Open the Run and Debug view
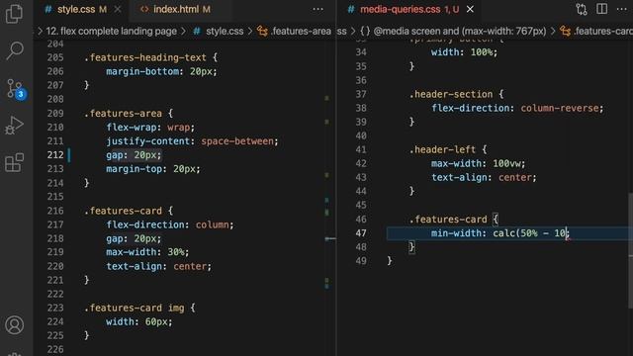This screenshot has width=633, height=356. [15, 126]
